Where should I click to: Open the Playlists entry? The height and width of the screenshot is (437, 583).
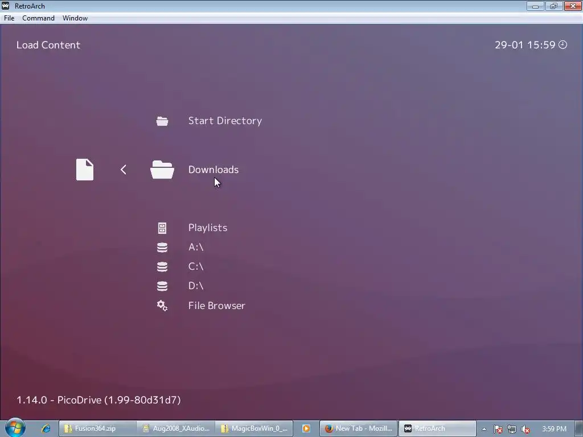208,228
